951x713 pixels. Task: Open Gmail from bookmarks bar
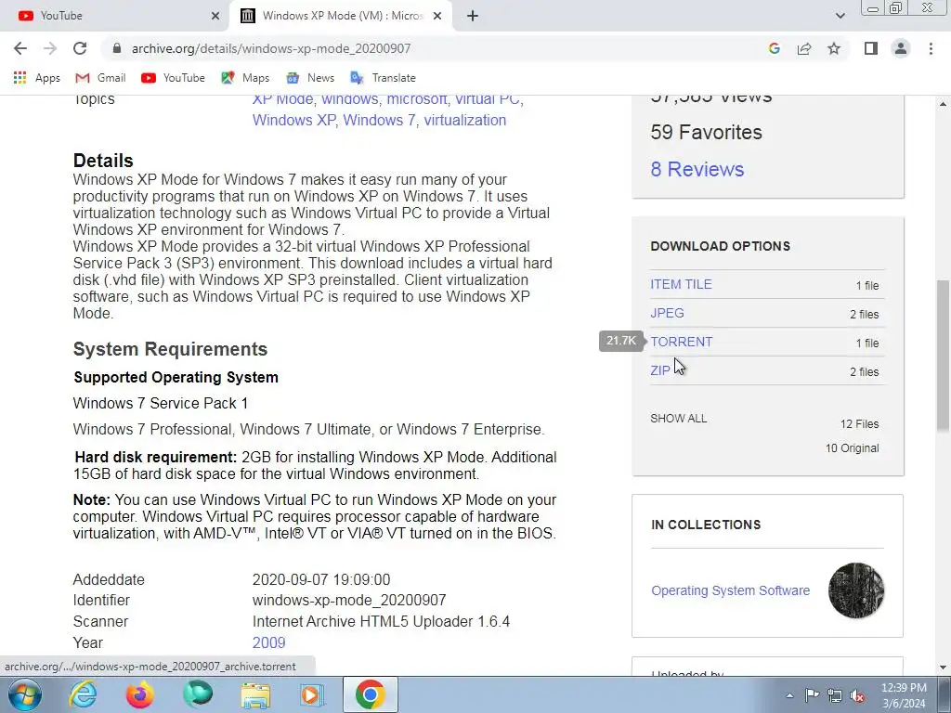[100, 78]
